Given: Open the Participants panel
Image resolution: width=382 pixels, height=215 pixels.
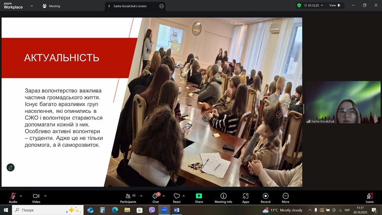Looking at the screenshot, I should coord(128,197).
